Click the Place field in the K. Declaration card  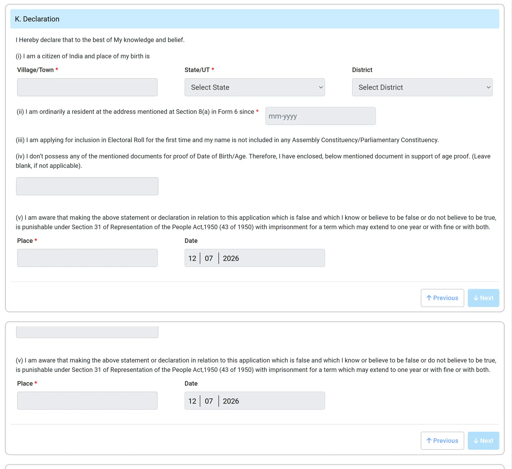[x=87, y=258]
